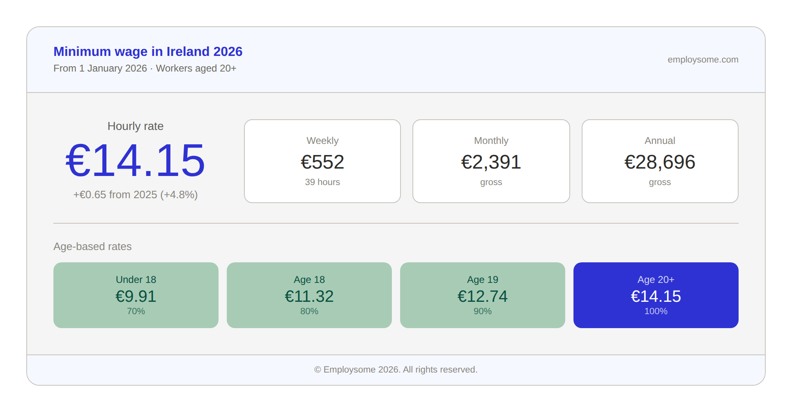Click the "Age-based rates" section label

[x=92, y=246]
